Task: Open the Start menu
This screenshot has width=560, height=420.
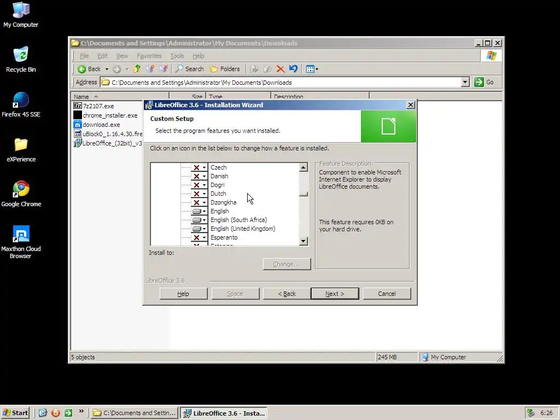Action: point(15,413)
